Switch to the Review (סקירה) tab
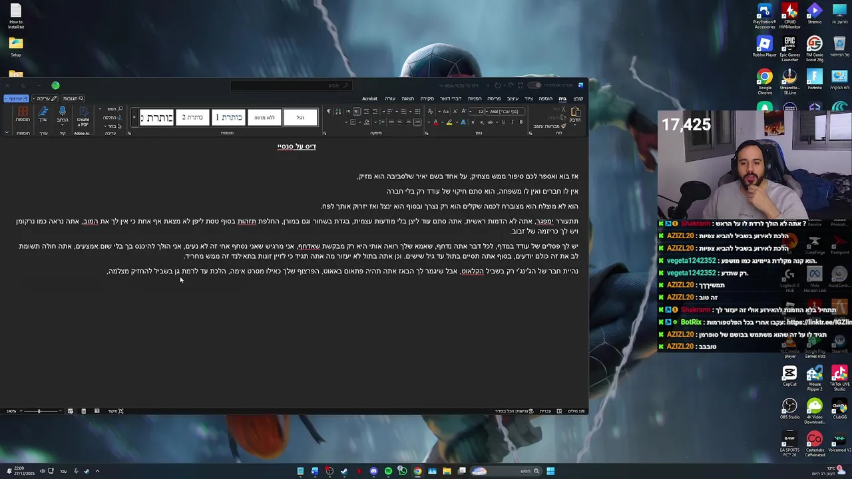Viewport: 852px width, 479px height. pyautogui.click(x=427, y=98)
